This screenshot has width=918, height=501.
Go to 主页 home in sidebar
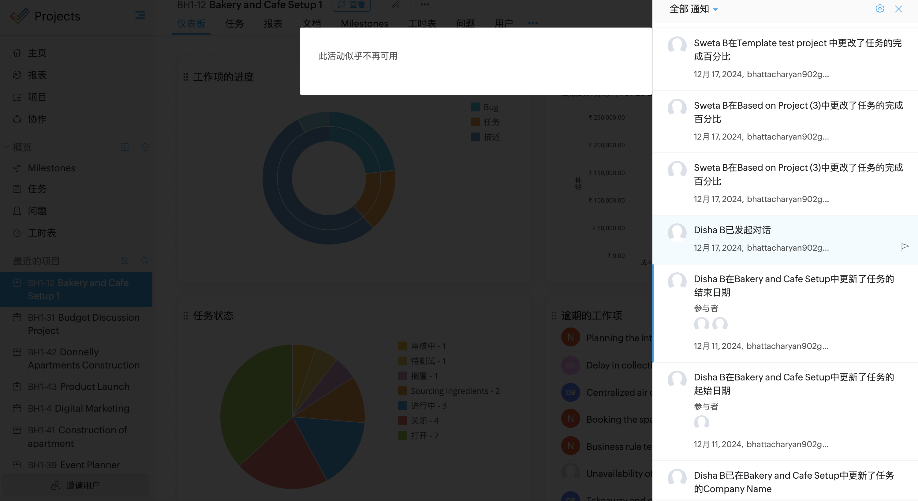[37, 53]
